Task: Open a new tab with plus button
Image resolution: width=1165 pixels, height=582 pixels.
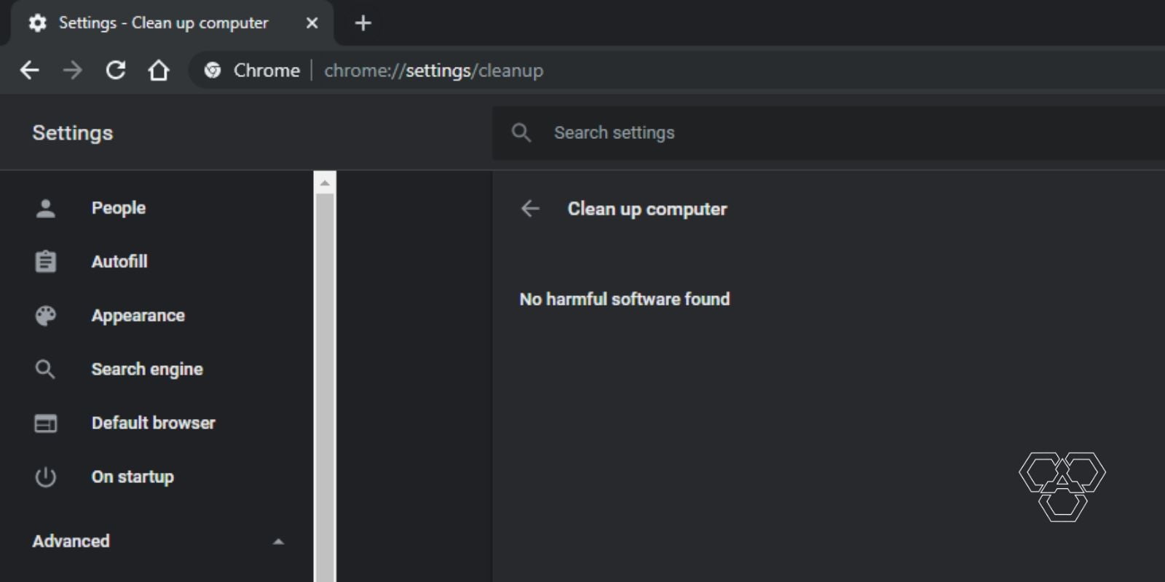Action: click(363, 23)
